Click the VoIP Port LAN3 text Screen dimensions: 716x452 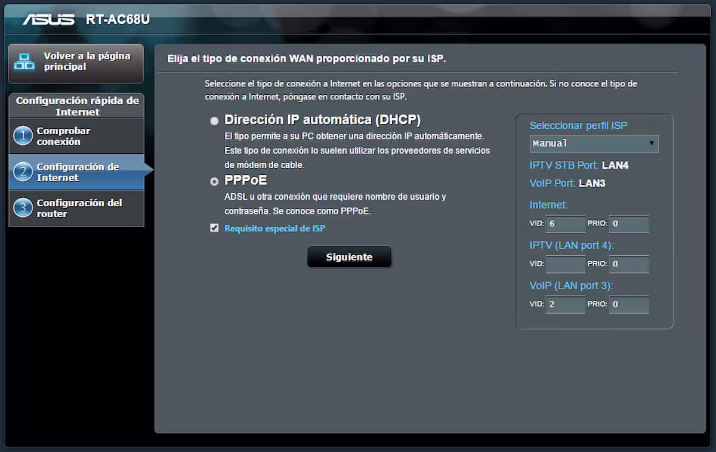point(567,183)
